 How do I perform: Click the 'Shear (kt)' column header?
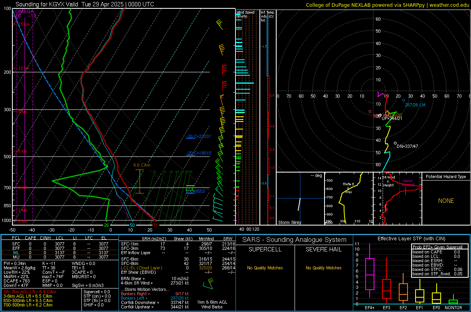pyautogui.click(x=183, y=239)
